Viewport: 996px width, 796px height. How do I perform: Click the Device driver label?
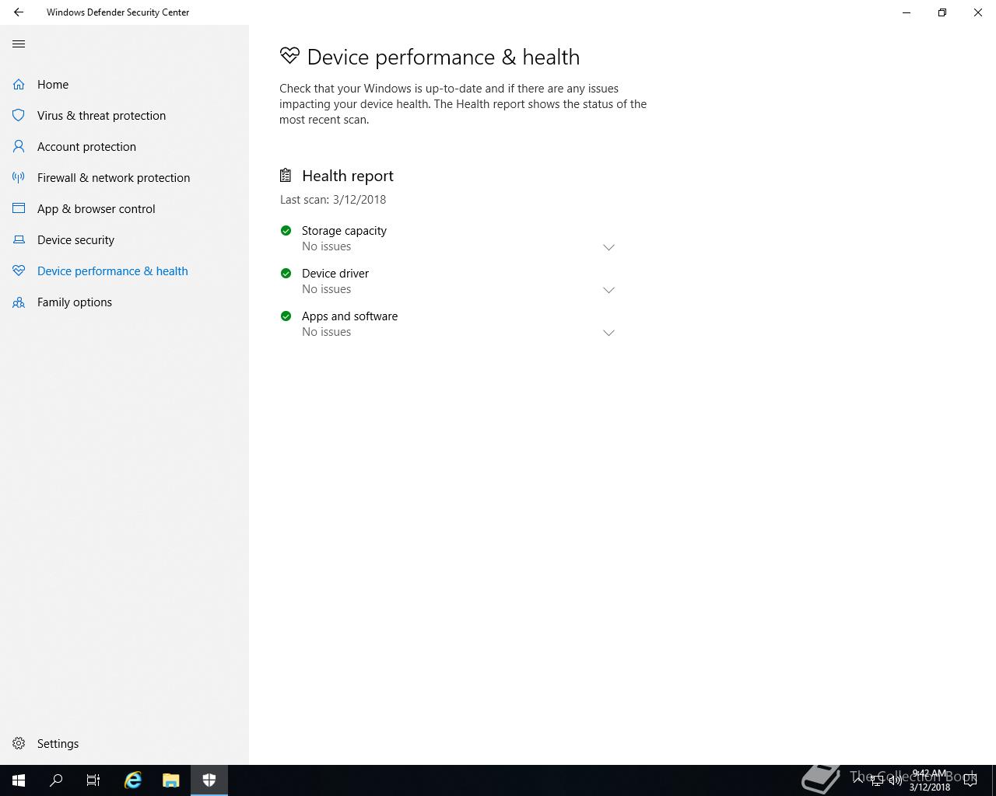[x=335, y=274]
